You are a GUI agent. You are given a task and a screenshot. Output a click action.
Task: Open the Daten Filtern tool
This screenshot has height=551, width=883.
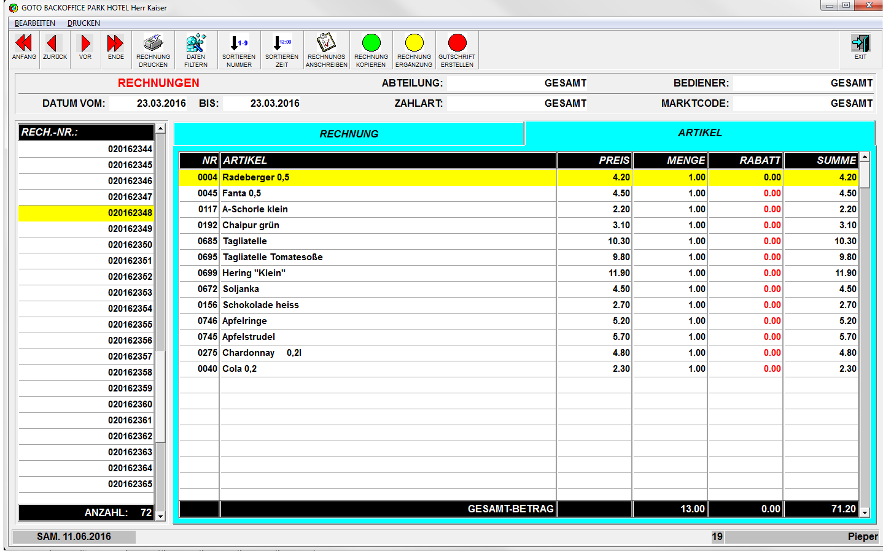tap(196, 50)
